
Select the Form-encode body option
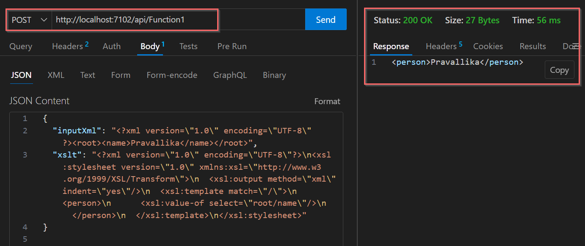[x=172, y=75]
